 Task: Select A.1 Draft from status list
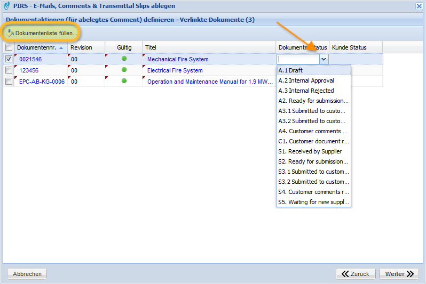(x=291, y=70)
